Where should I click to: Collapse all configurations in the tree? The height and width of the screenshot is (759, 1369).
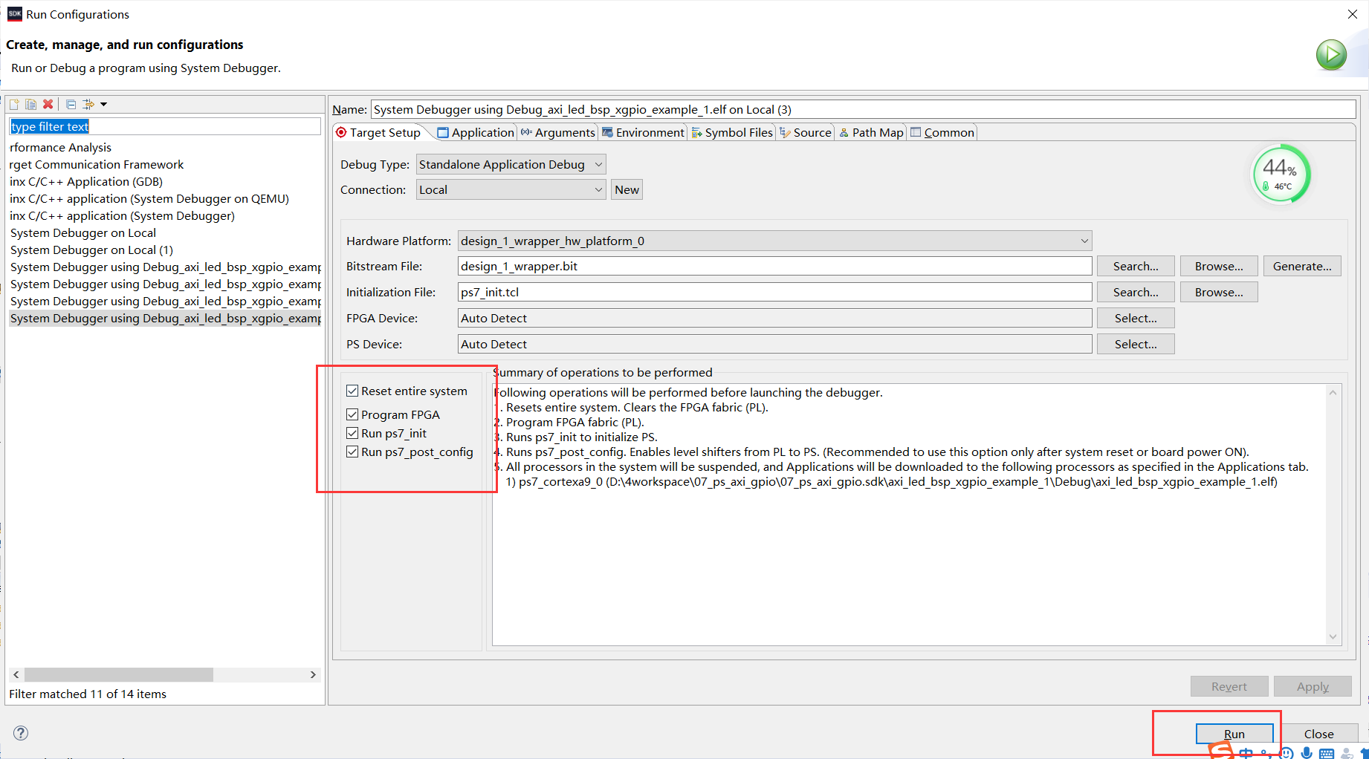tap(71, 104)
